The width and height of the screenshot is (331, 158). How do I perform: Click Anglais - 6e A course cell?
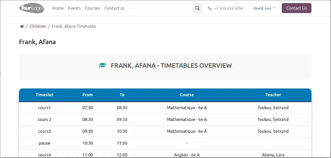(x=186, y=155)
